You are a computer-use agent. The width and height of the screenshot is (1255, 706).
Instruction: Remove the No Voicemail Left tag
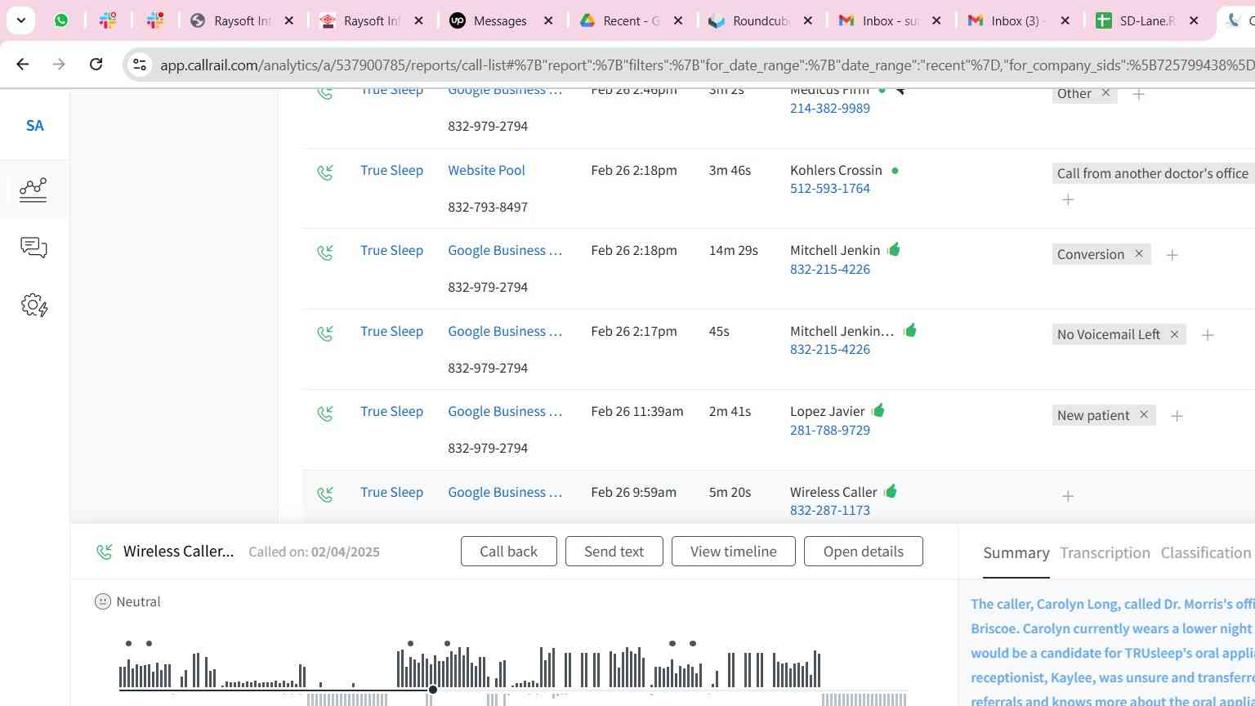pos(1174,334)
